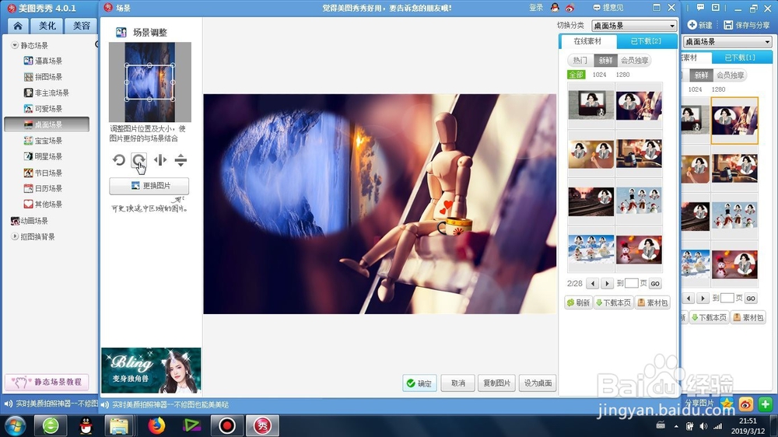Click 新建 in main window toolbar
Viewport: 778px width, 437px height.
699,25
